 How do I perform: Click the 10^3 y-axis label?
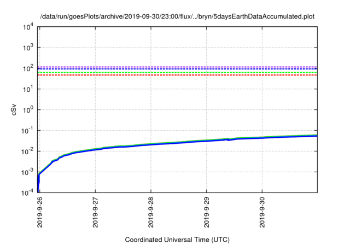(28, 48)
